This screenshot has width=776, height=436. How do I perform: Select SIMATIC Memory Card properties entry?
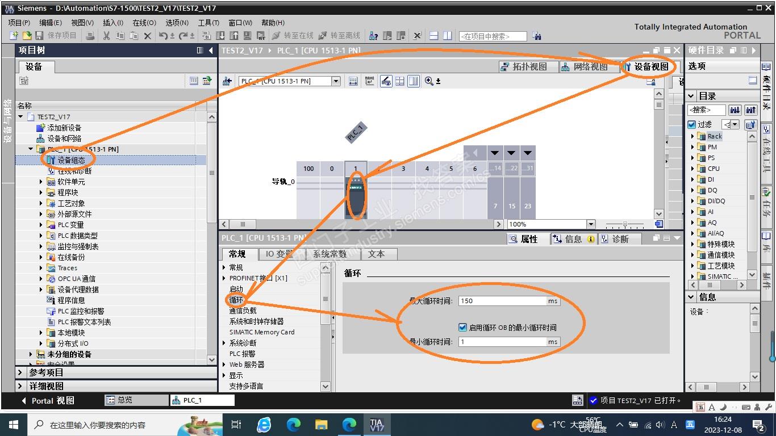[x=262, y=332]
